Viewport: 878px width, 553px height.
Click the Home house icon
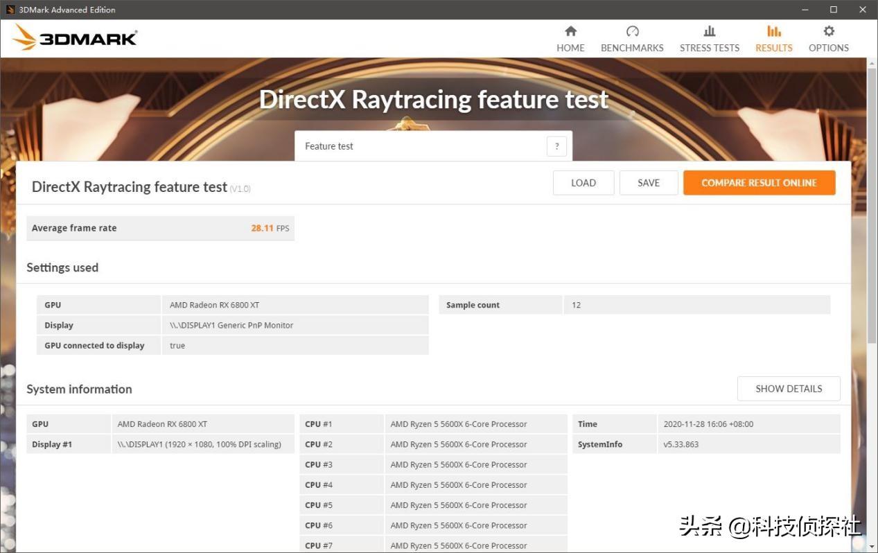570,31
